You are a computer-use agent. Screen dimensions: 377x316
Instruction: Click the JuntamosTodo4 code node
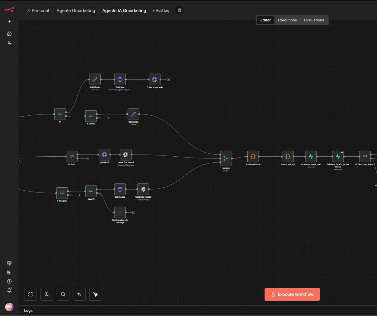click(253, 157)
